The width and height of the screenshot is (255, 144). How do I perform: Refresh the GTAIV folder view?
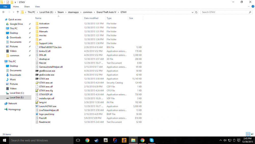tap(196, 12)
